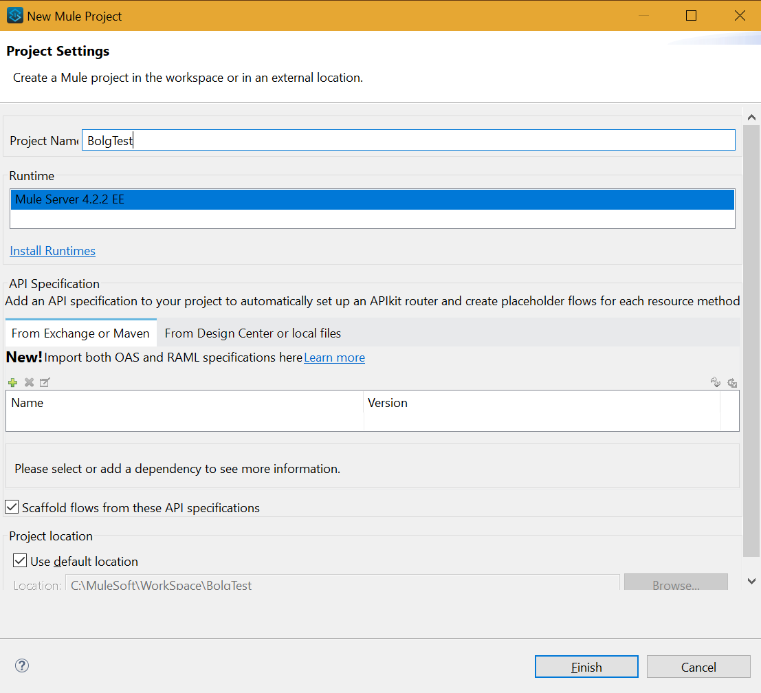The width and height of the screenshot is (761, 693).
Task: Switch to From Exchange or Maven tab
Action: pyautogui.click(x=80, y=333)
